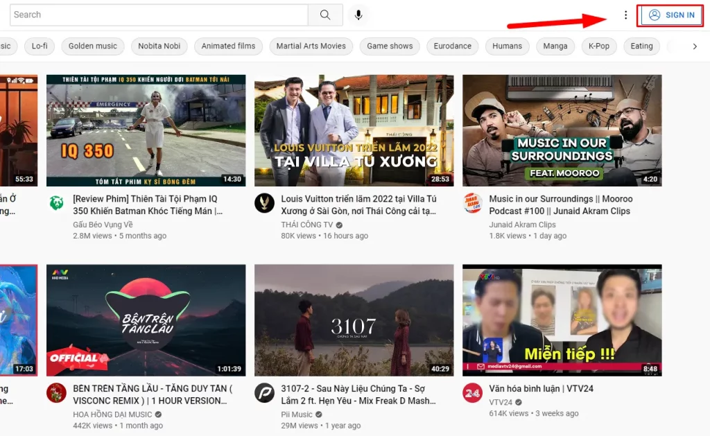Click the 14:30 duration badge

pyautogui.click(x=232, y=180)
